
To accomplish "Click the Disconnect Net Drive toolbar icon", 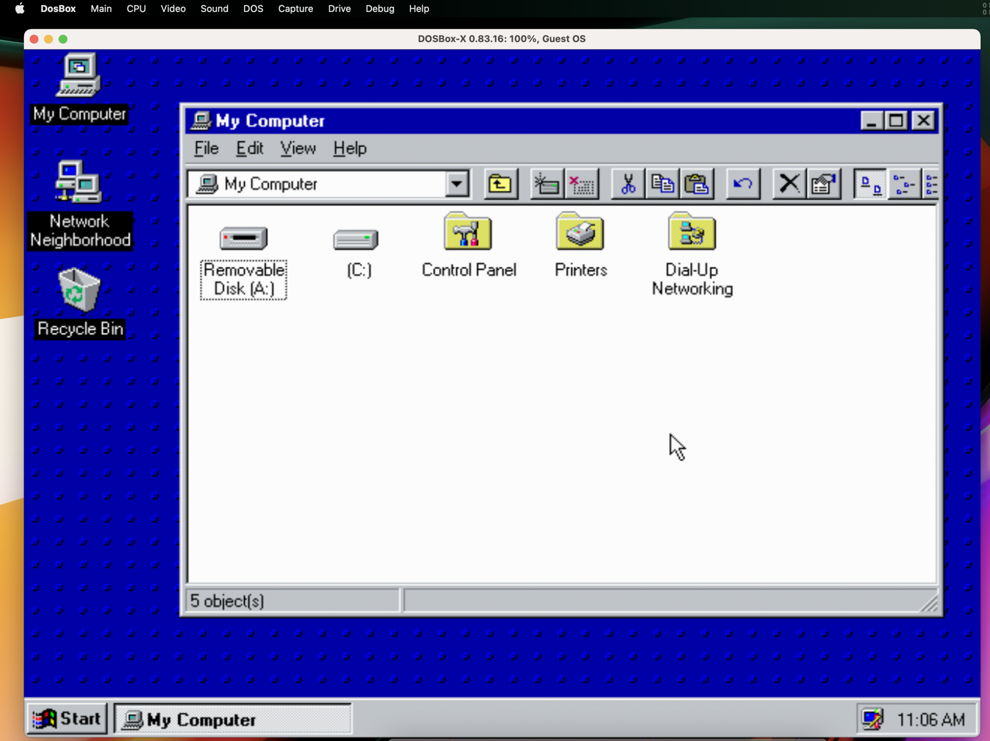I will point(581,184).
